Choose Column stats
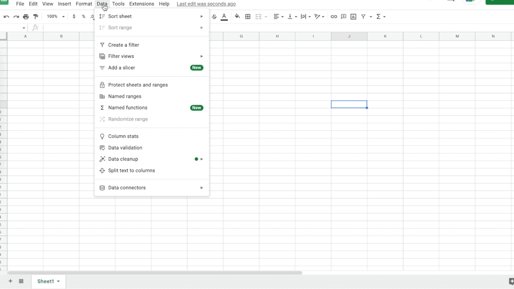Screen dimensions: 514x289 (152, 136)
